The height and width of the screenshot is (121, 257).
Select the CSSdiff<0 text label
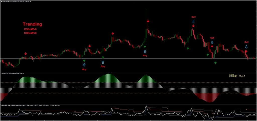(30, 33)
